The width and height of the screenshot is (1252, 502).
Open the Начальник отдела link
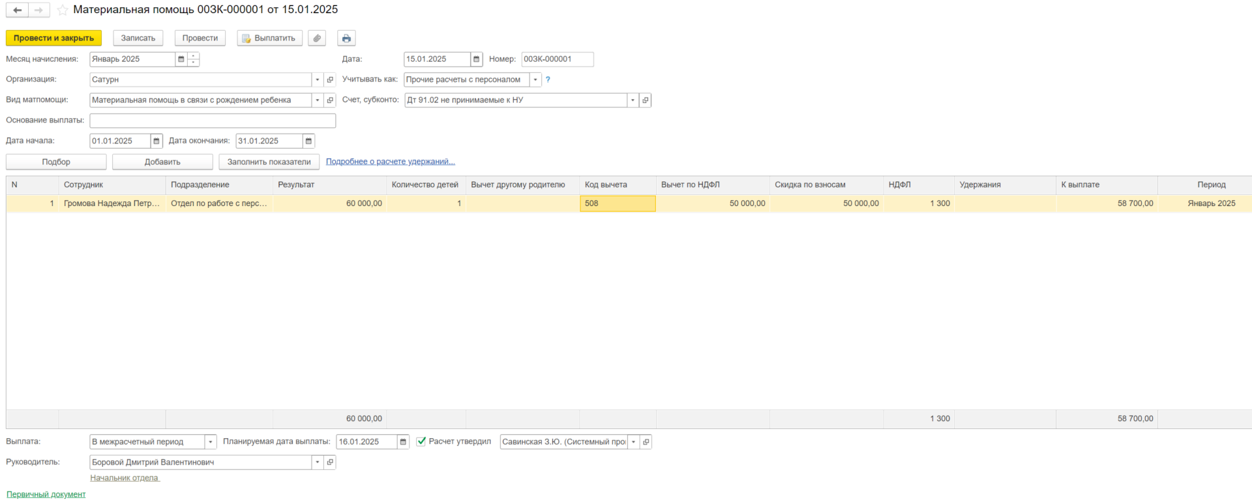pos(125,478)
